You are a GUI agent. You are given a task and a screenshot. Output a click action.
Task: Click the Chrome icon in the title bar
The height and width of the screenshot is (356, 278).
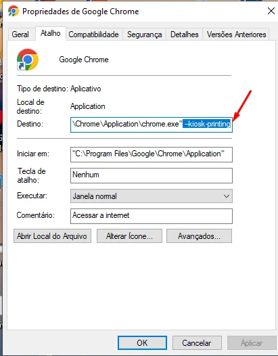click(x=14, y=11)
